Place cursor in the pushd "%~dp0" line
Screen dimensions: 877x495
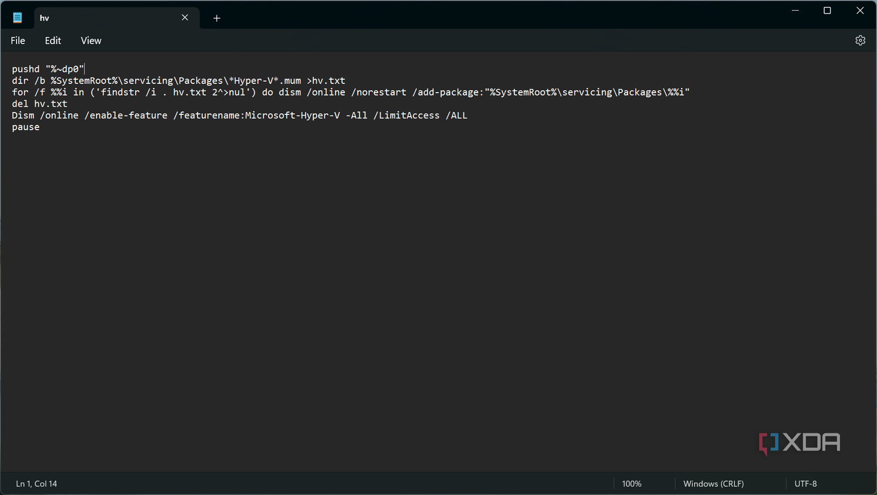coord(48,69)
